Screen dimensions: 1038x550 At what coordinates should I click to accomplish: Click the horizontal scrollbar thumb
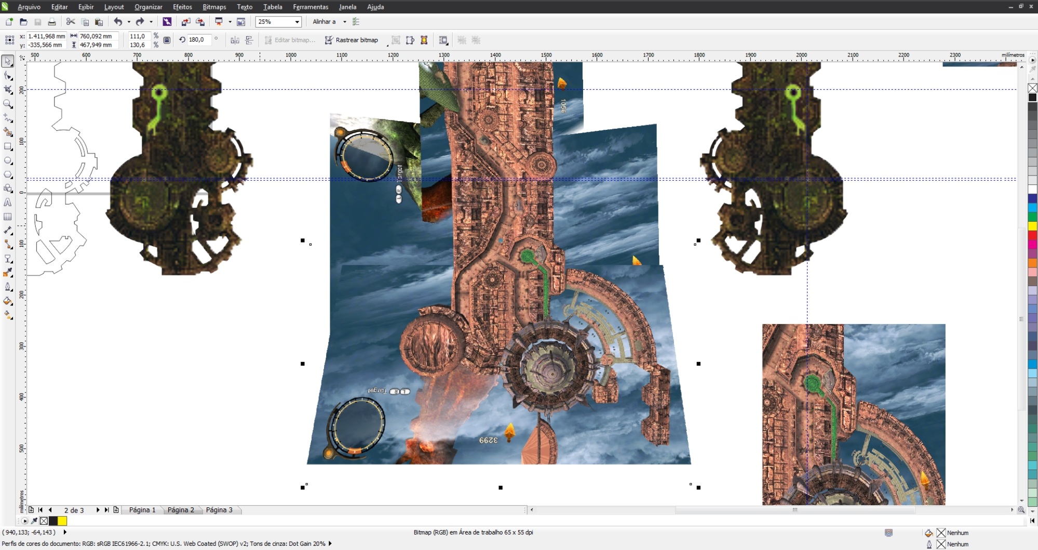[794, 510]
